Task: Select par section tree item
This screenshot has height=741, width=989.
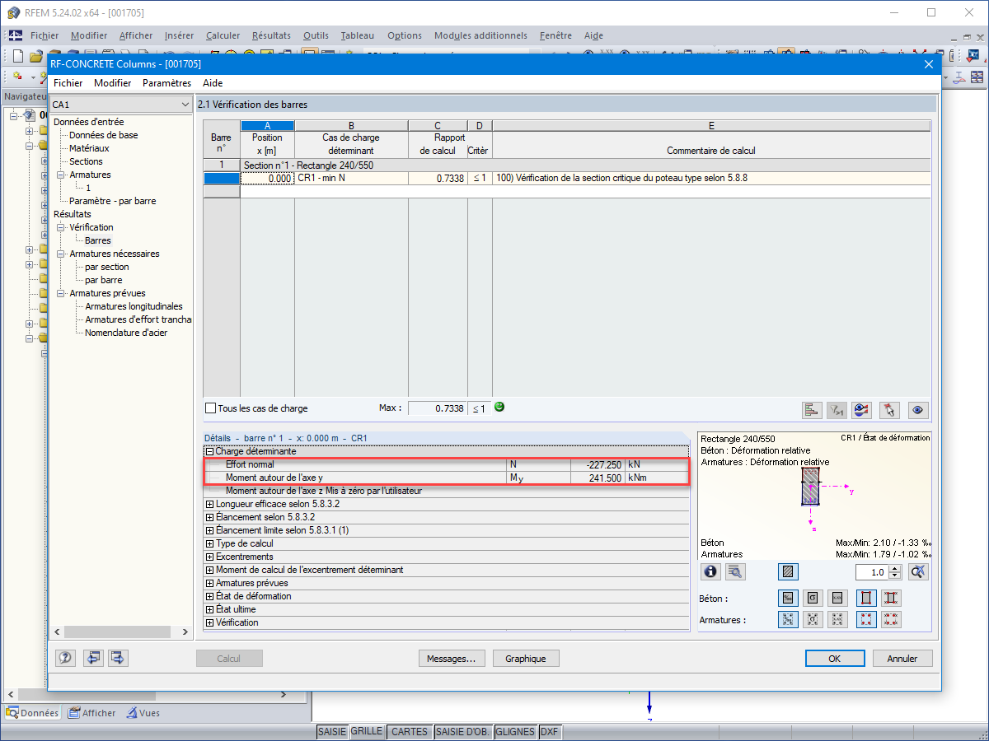Action: pyautogui.click(x=107, y=267)
